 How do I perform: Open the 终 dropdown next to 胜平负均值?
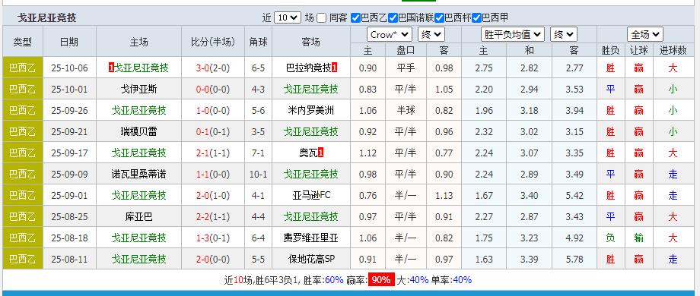(x=564, y=34)
